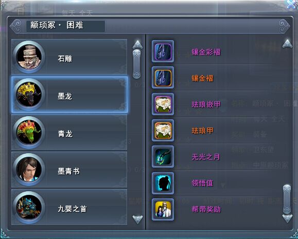This screenshot has height=239, width=298.
Task: Click the 镶金褶 orange item icon
Action: pyautogui.click(x=163, y=78)
